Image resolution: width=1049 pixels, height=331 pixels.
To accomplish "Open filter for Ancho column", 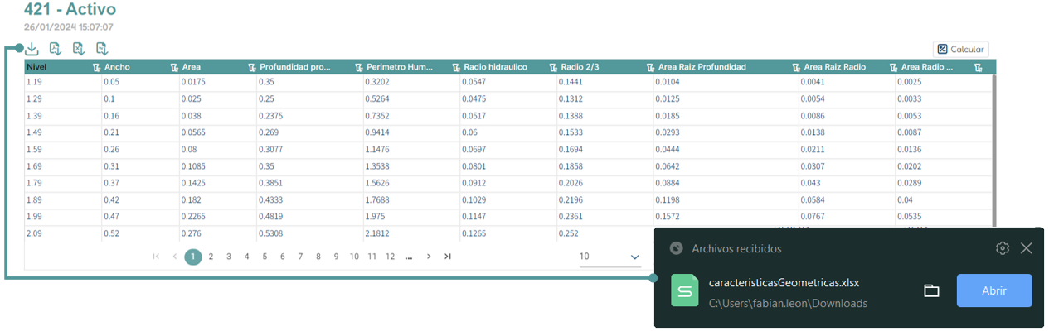I will tap(174, 67).
